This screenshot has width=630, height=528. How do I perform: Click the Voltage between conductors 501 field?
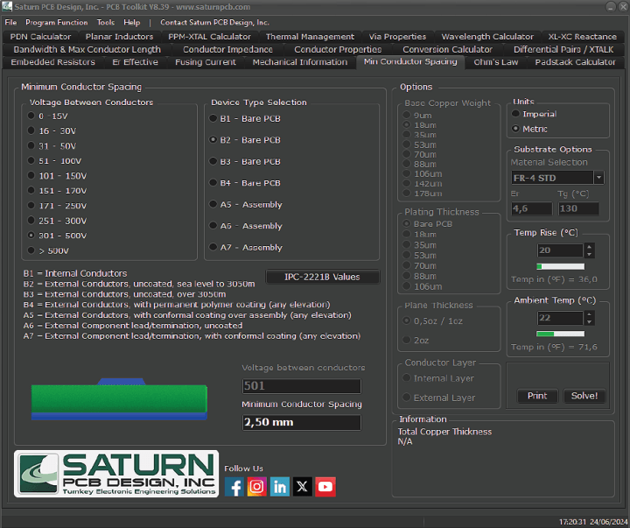click(x=301, y=386)
